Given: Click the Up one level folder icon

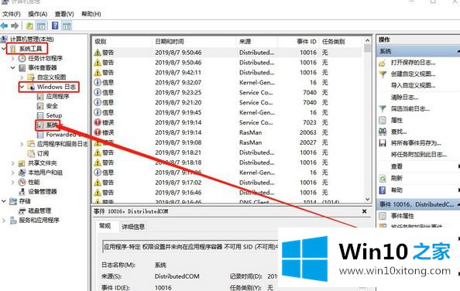Looking at the screenshot, I should [x=29, y=26].
